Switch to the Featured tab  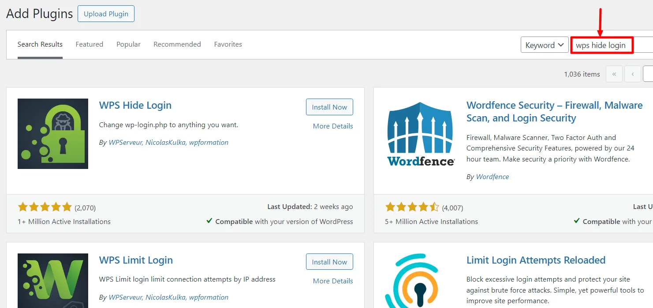90,44
